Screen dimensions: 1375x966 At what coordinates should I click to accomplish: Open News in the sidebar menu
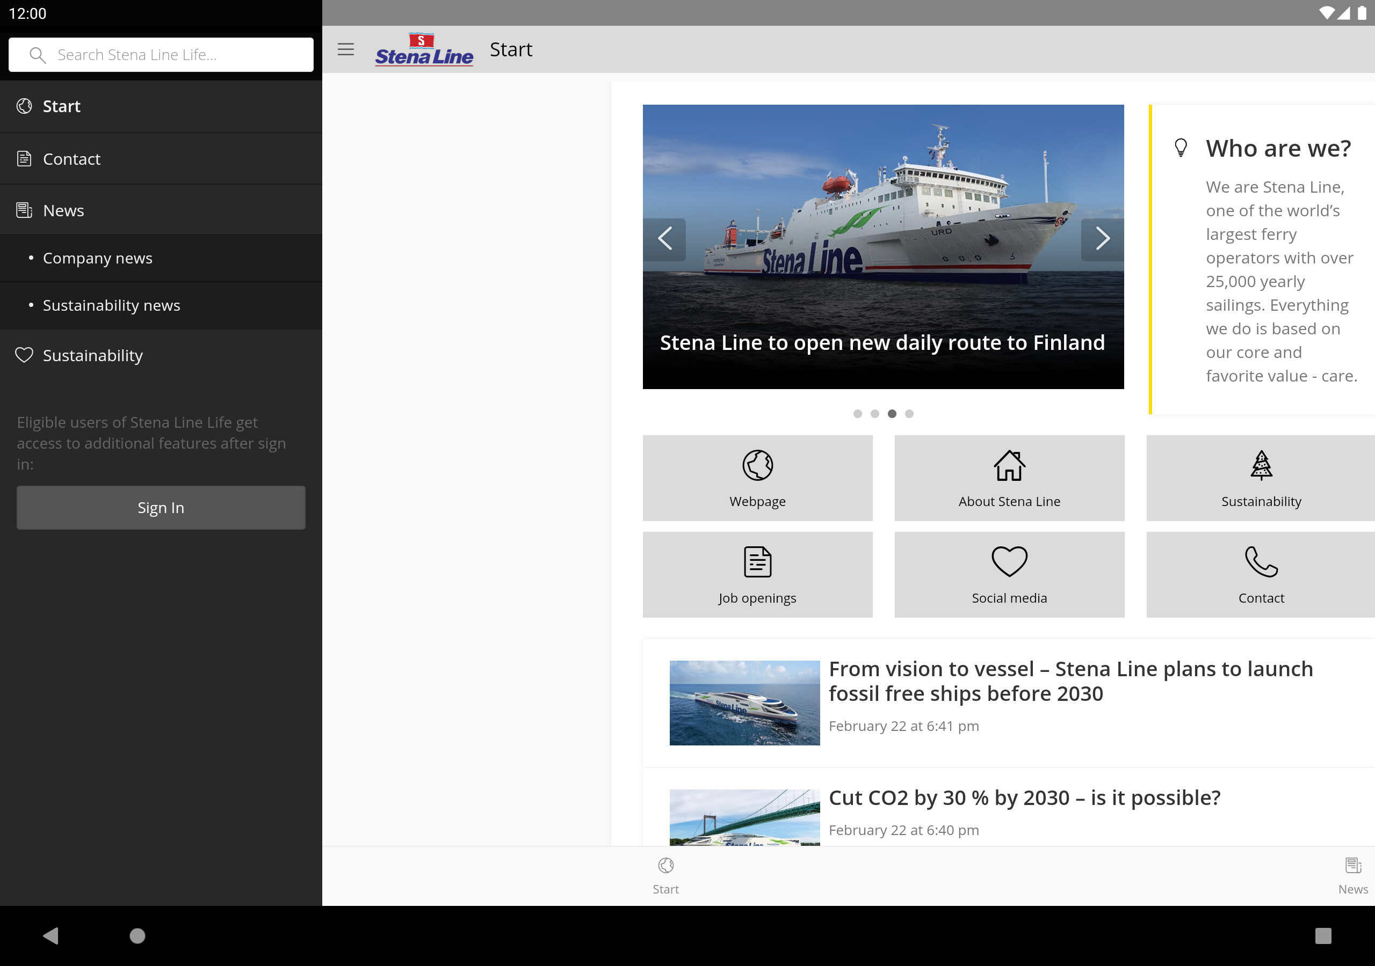pyautogui.click(x=161, y=211)
